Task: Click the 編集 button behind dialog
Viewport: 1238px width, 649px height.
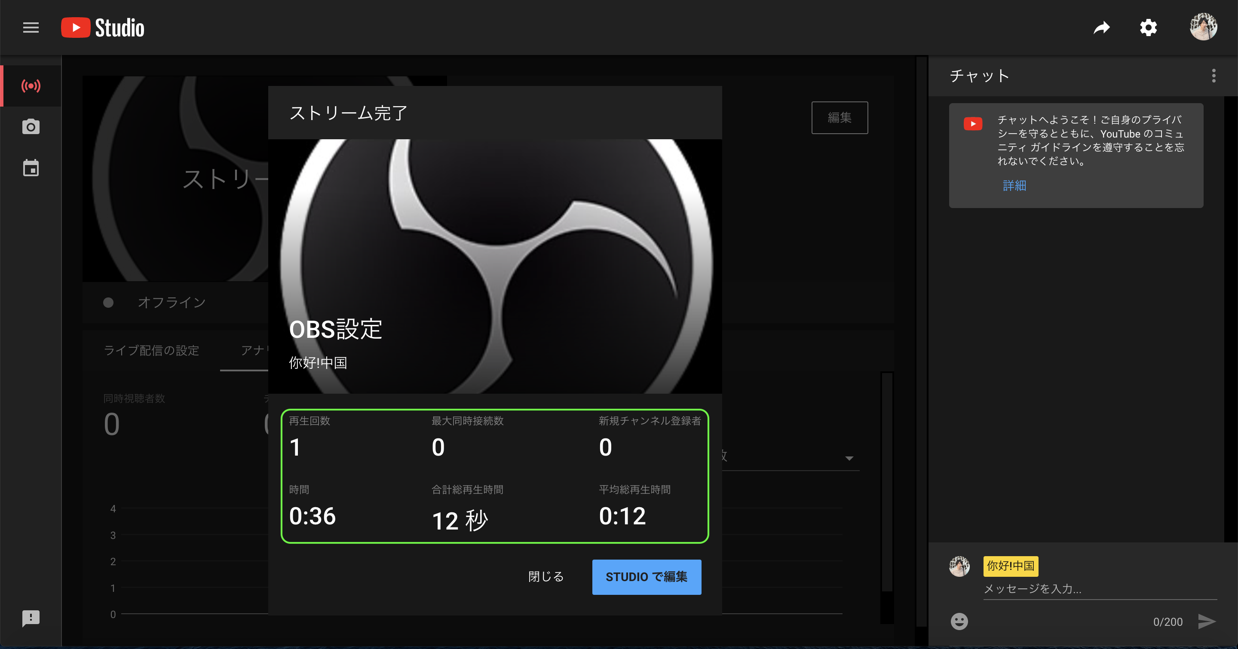Action: point(840,118)
